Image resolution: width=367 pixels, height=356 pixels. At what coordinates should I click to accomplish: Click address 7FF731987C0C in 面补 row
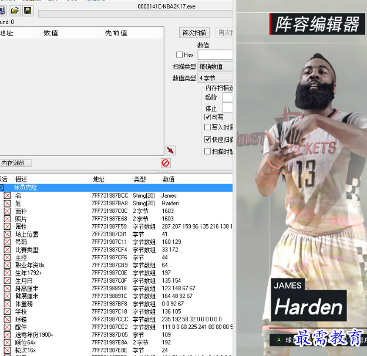pyautogui.click(x=110, y=211)
